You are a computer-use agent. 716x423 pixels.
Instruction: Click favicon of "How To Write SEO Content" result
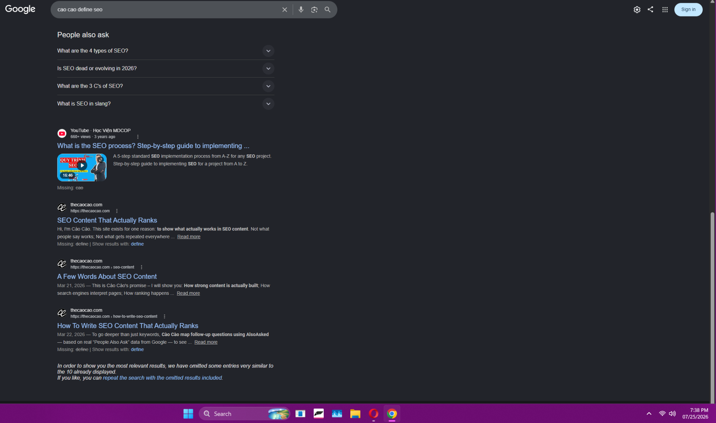[x=62, y=313]
